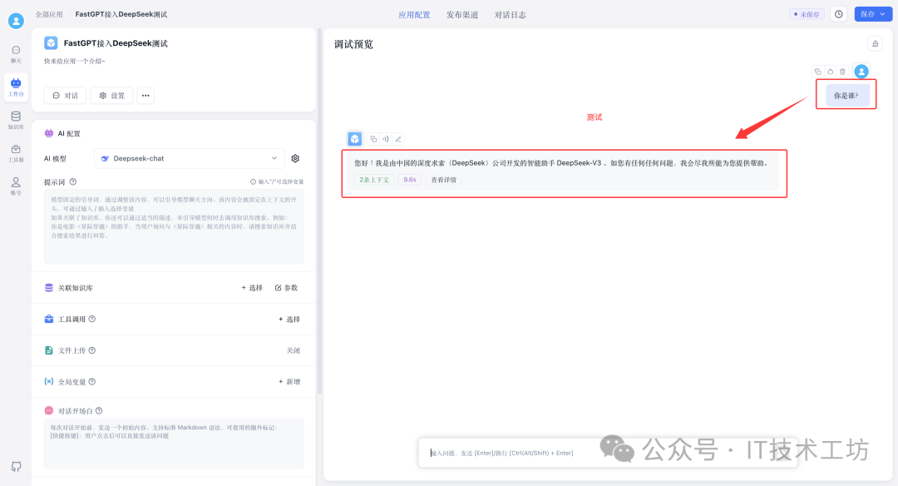
Task: Click the help icon beside 文件上传
Action: coord(92,350)
